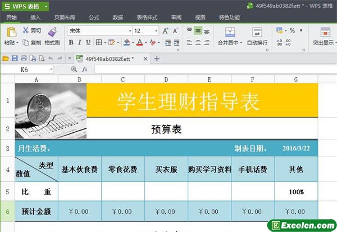
Task: Expand the Merge and Center arrow
Action: (x=241, y=43)
